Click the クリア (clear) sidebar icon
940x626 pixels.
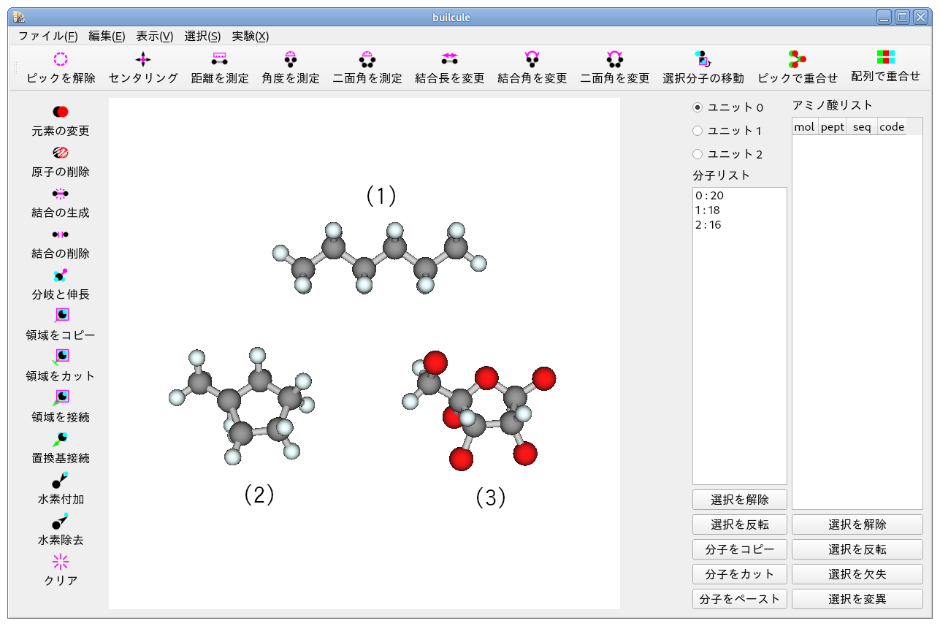pyautogui.click(x=60, y=570)
